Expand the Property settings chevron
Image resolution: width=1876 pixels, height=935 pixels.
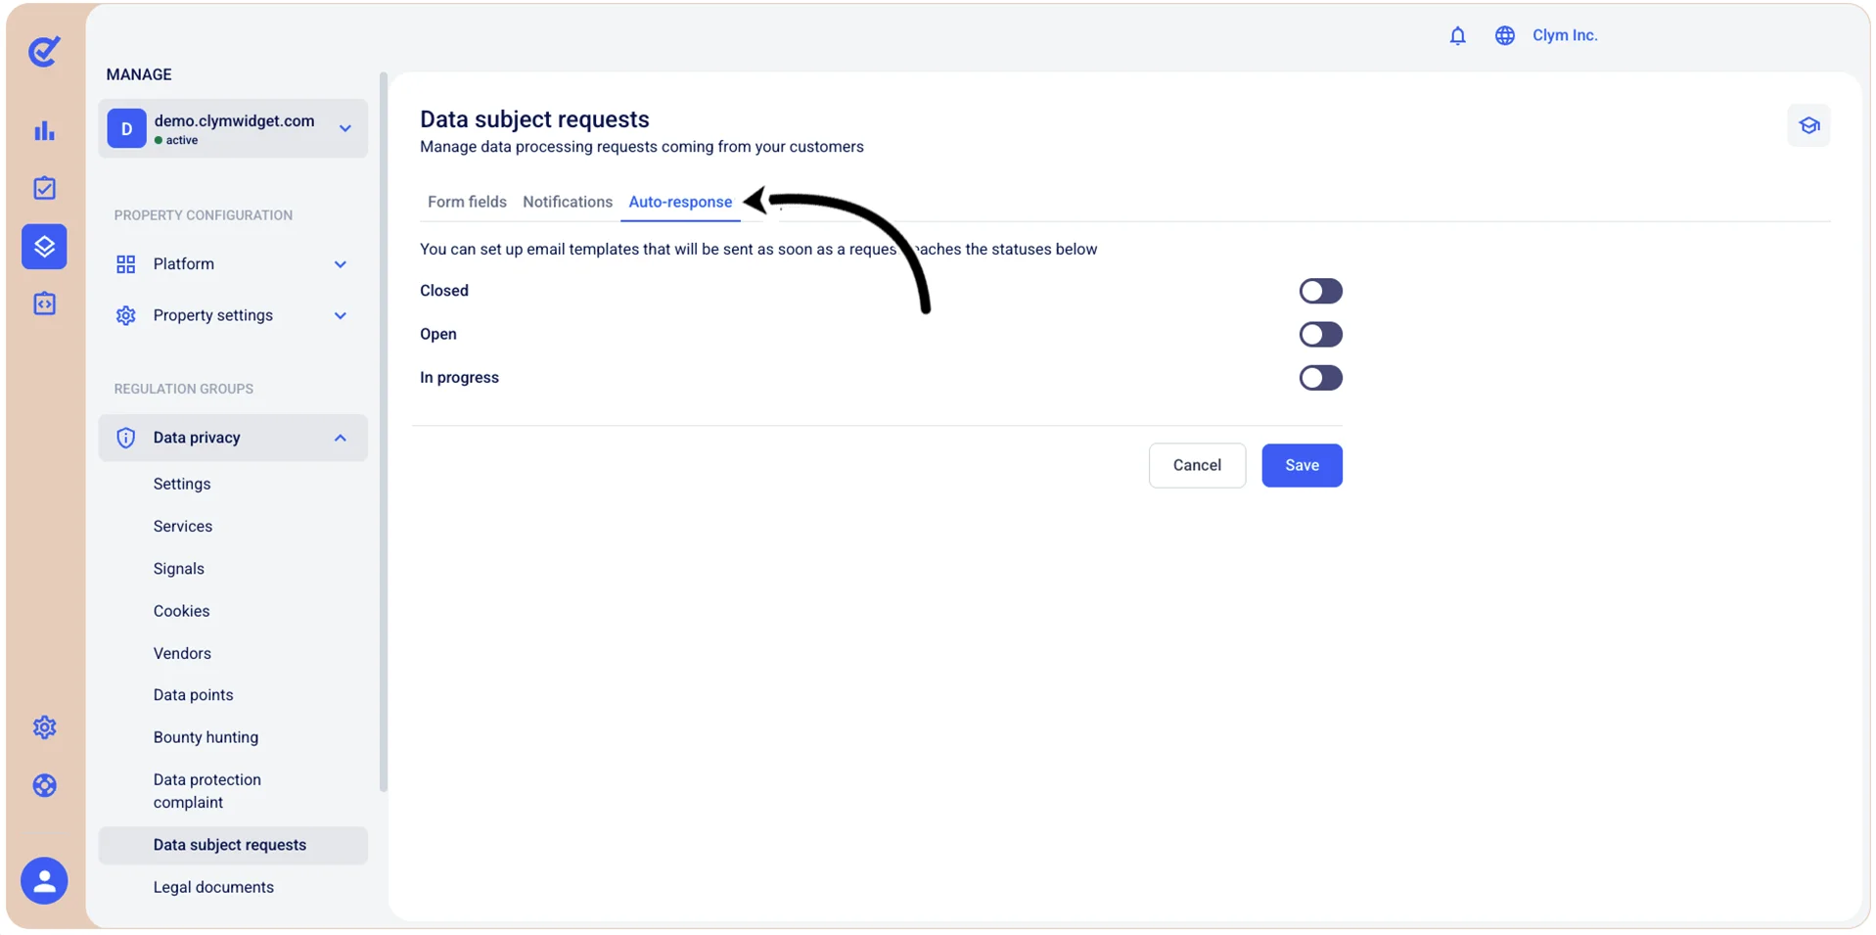340,315
